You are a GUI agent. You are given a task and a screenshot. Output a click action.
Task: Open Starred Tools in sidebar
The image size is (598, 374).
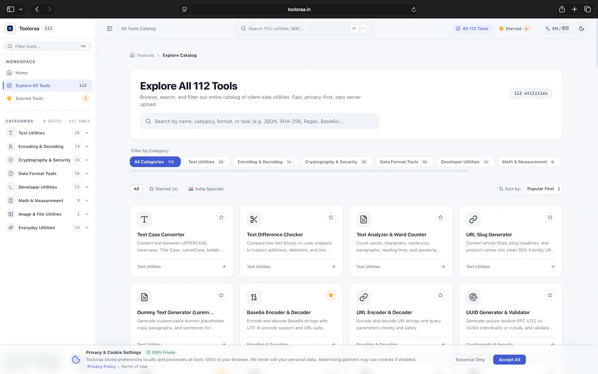pos(48,98)
